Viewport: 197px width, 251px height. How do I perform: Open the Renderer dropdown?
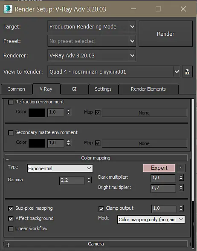tap(92, 56)
